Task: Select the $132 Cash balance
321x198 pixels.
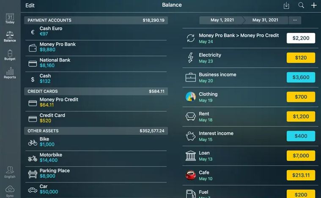Action: pyautogui.click(x=45, y=81)
